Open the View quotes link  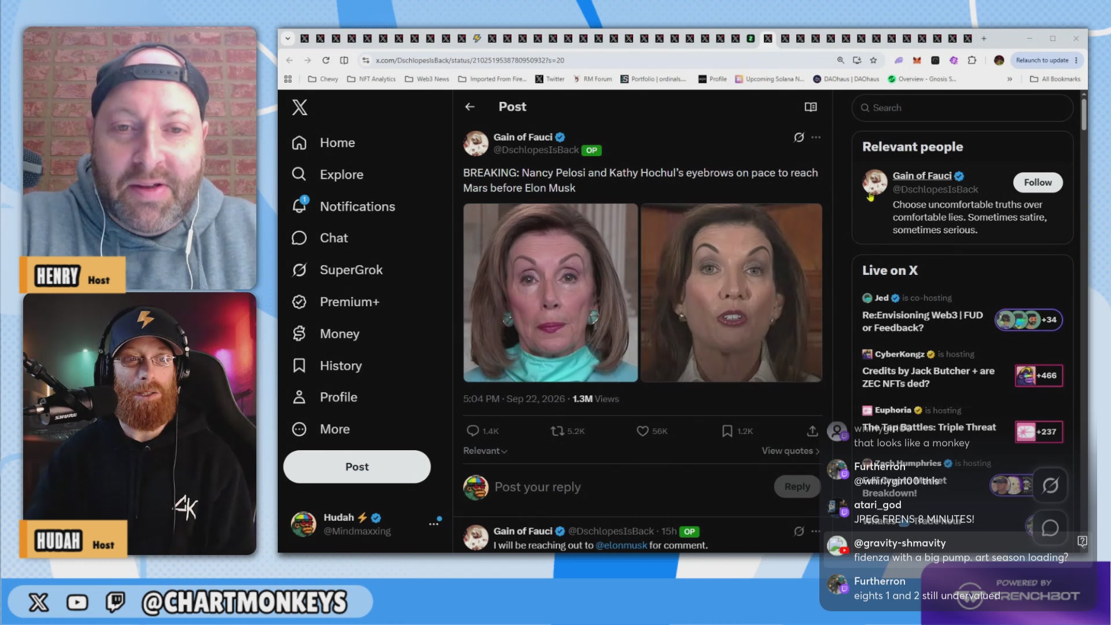point(790,451)
